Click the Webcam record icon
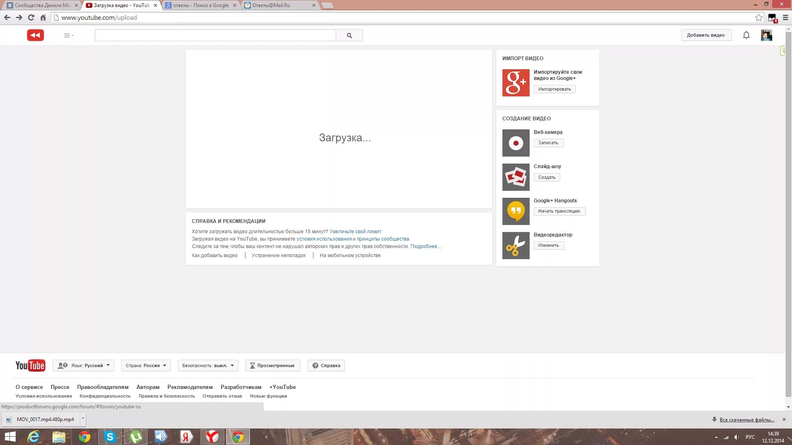The width and height of the screenshot is (792, 445). pos(516,143)
